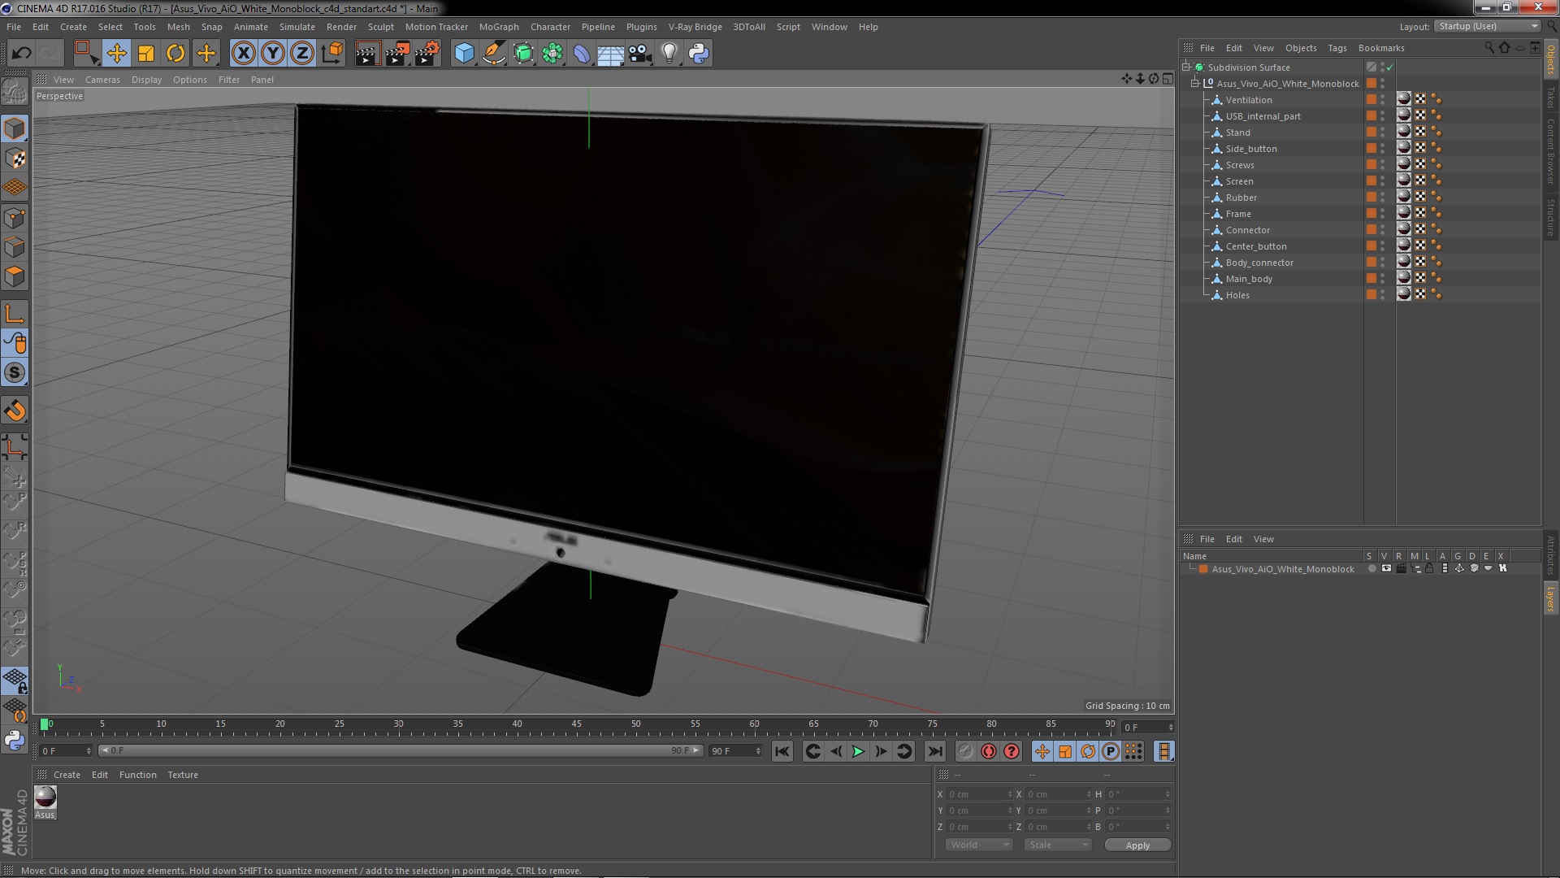
Task: Collapse the Subdivision Surface tree node
Action: tap(1186, 67)
